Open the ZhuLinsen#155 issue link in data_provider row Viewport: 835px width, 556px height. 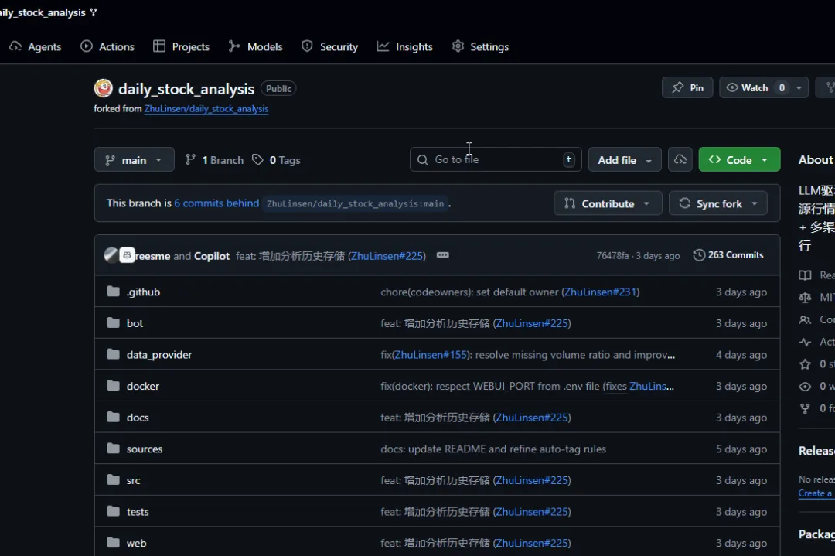(x=431, y=355)
